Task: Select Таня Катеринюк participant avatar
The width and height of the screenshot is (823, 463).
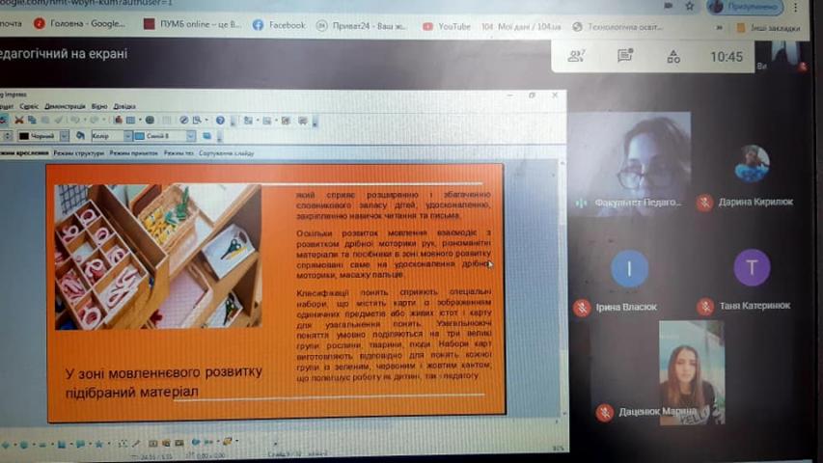Action: tap(752, 268)
